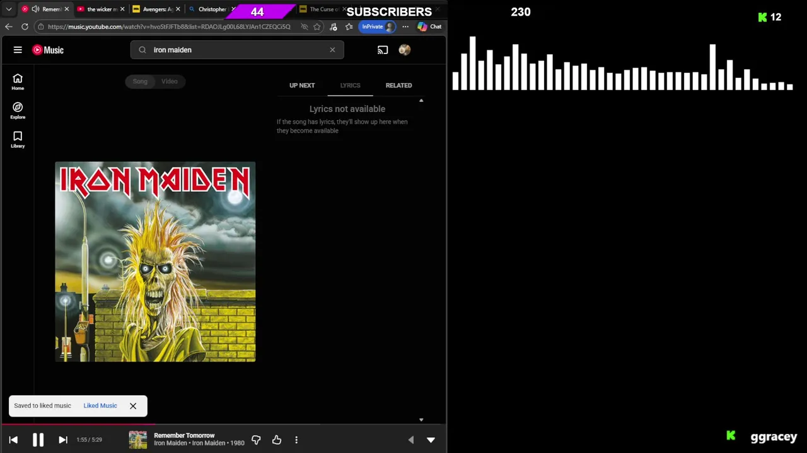This screenshot has height=453, width=807.
Task: Close the Avengers browser tab
Action: click(178, 9)
